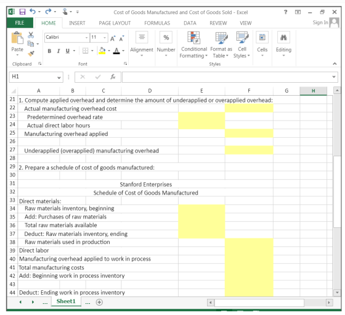Toggle Underline formatting

pyautogui.click(x=68, y=51)
